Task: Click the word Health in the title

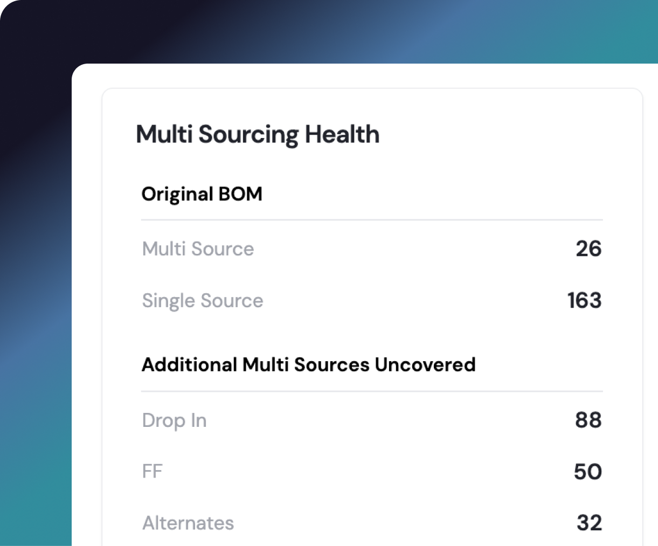Action: pyautogui.click(x=342, y=134)
